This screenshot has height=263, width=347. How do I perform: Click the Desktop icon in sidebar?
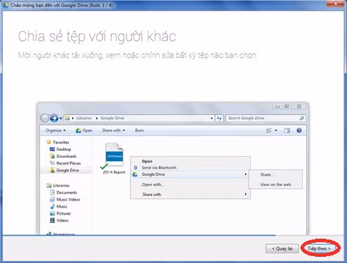click(x=52, y=149)
